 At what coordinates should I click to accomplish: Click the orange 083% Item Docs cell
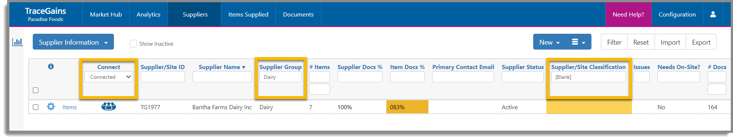click(x=407, y=107)
